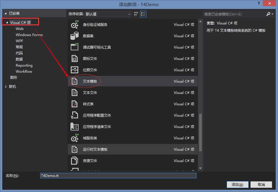Select the Windows Forms category
This screenshot has width=278, height=192.
29,35
